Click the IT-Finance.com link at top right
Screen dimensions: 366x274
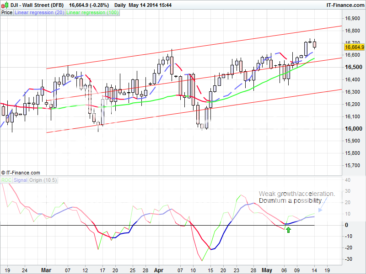coord(344,5)
